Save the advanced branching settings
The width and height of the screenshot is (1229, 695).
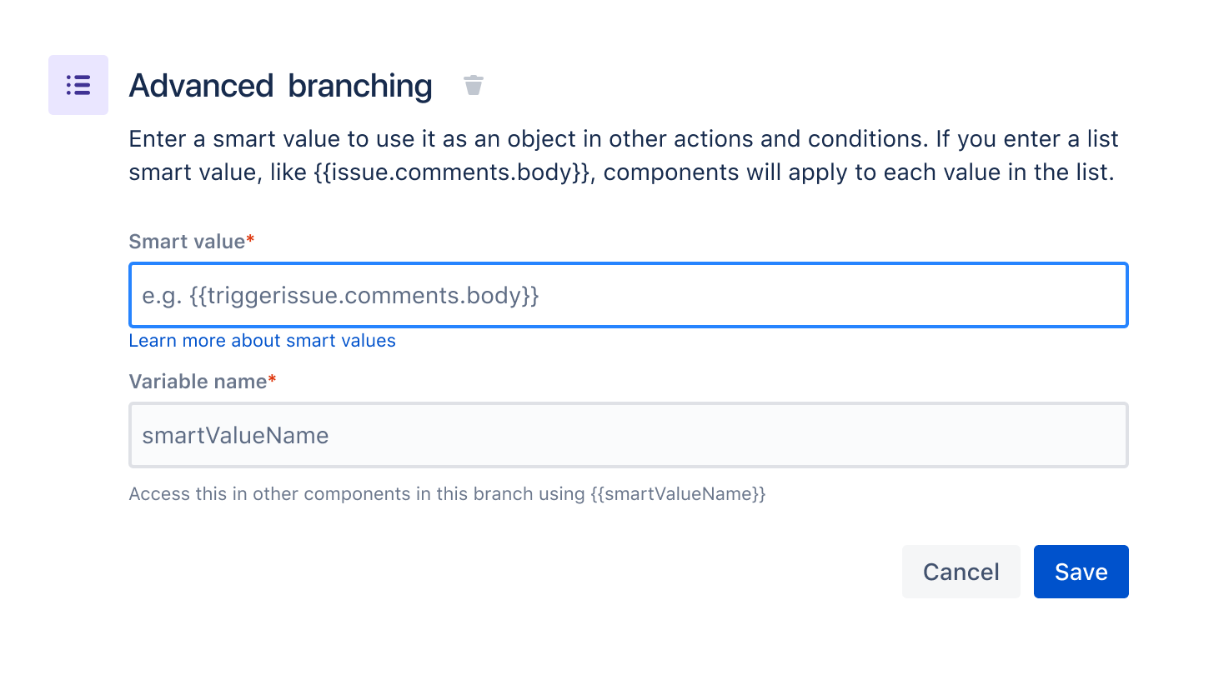[1081, 572]
